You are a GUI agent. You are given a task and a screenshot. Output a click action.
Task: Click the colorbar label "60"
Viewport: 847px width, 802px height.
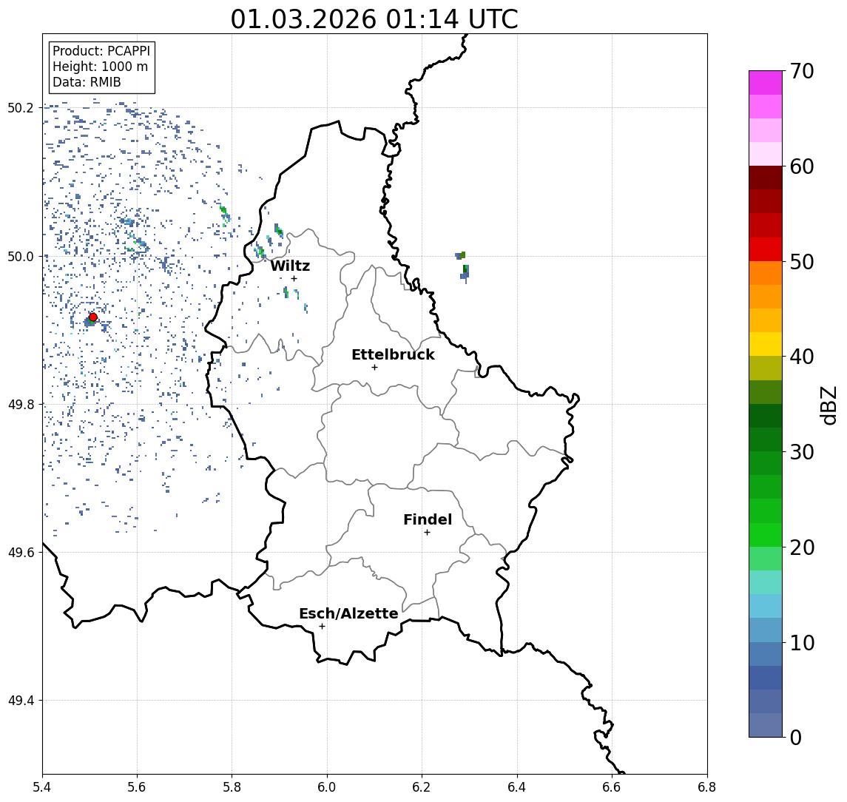coord(802,167)
